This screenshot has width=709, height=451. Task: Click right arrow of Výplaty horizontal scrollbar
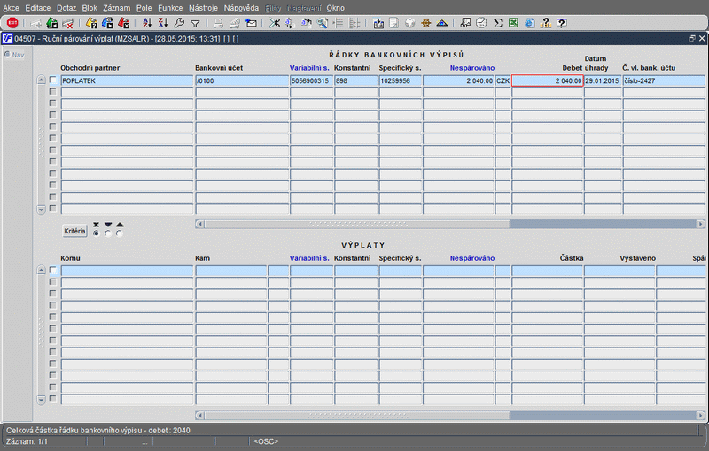(700, 416)
